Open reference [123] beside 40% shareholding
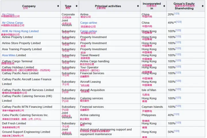This screenshot has width=207, height=138. click(177, 114)
